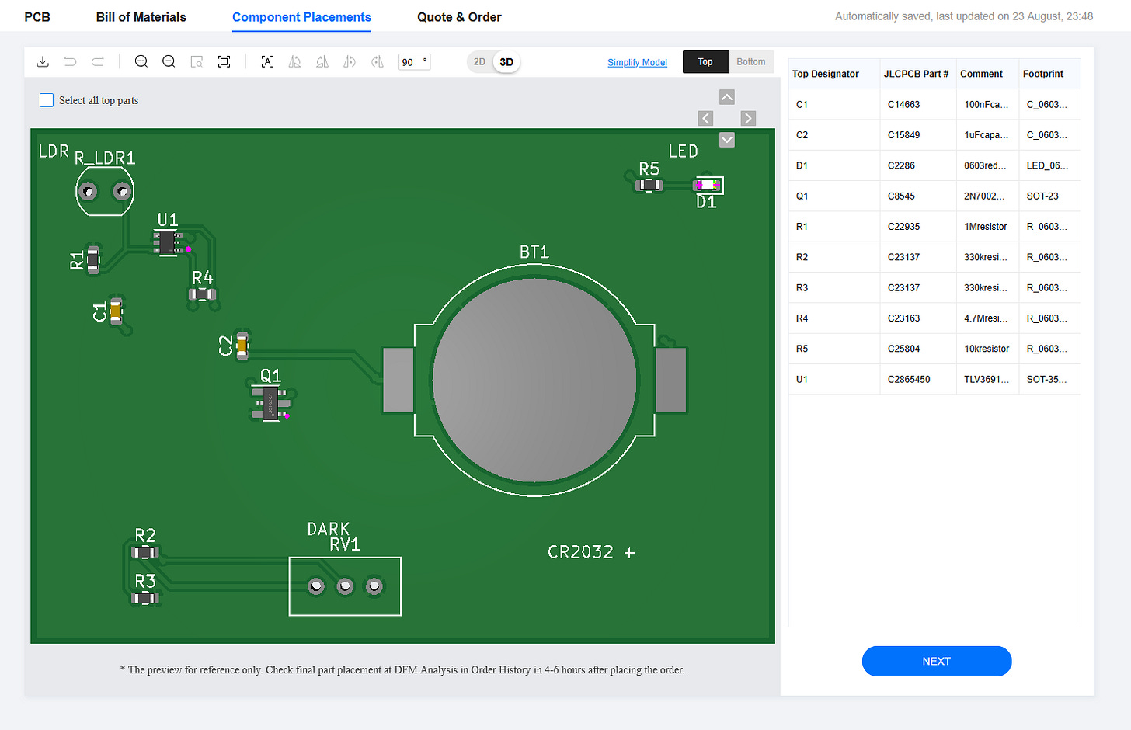1131x730 pixels.
Task: Click the BT1 coin cell battery holder
Action: 534,381
